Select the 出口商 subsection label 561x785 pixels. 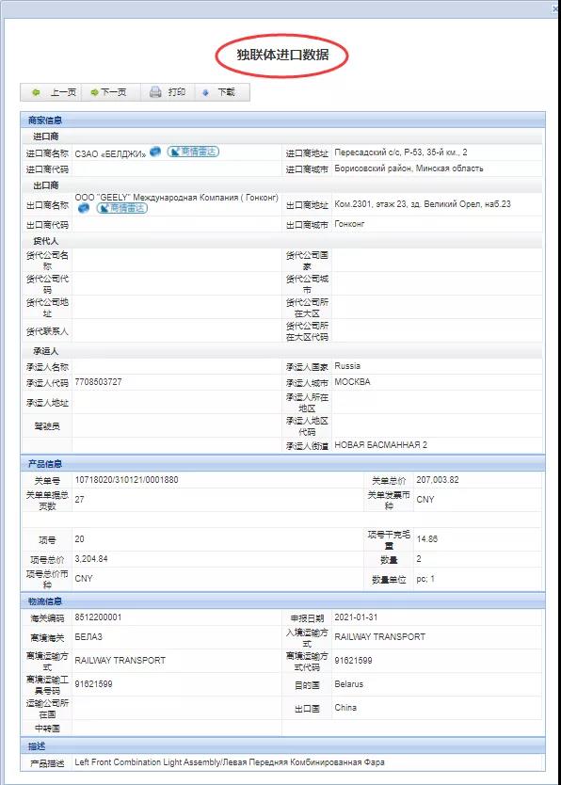[45, 185]
